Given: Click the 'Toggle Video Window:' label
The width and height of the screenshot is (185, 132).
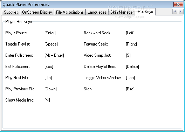Looking at the screenshot, I should pos(103,78).
